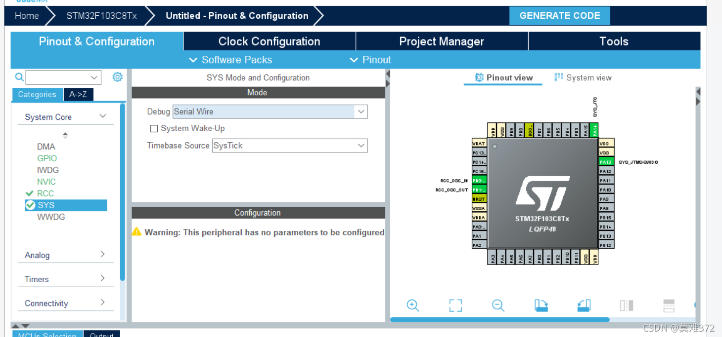Image resolution: width=722 pixels, height=337 pixels.
Task: Open the Software Packs dropdown
Action: tap(230, 60)
